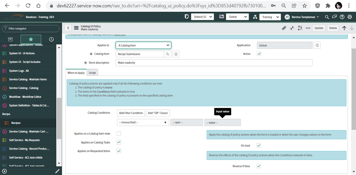Screen dimensions: 356x175
Task: Open the ServiceNow global search icon
Action: 327,17
